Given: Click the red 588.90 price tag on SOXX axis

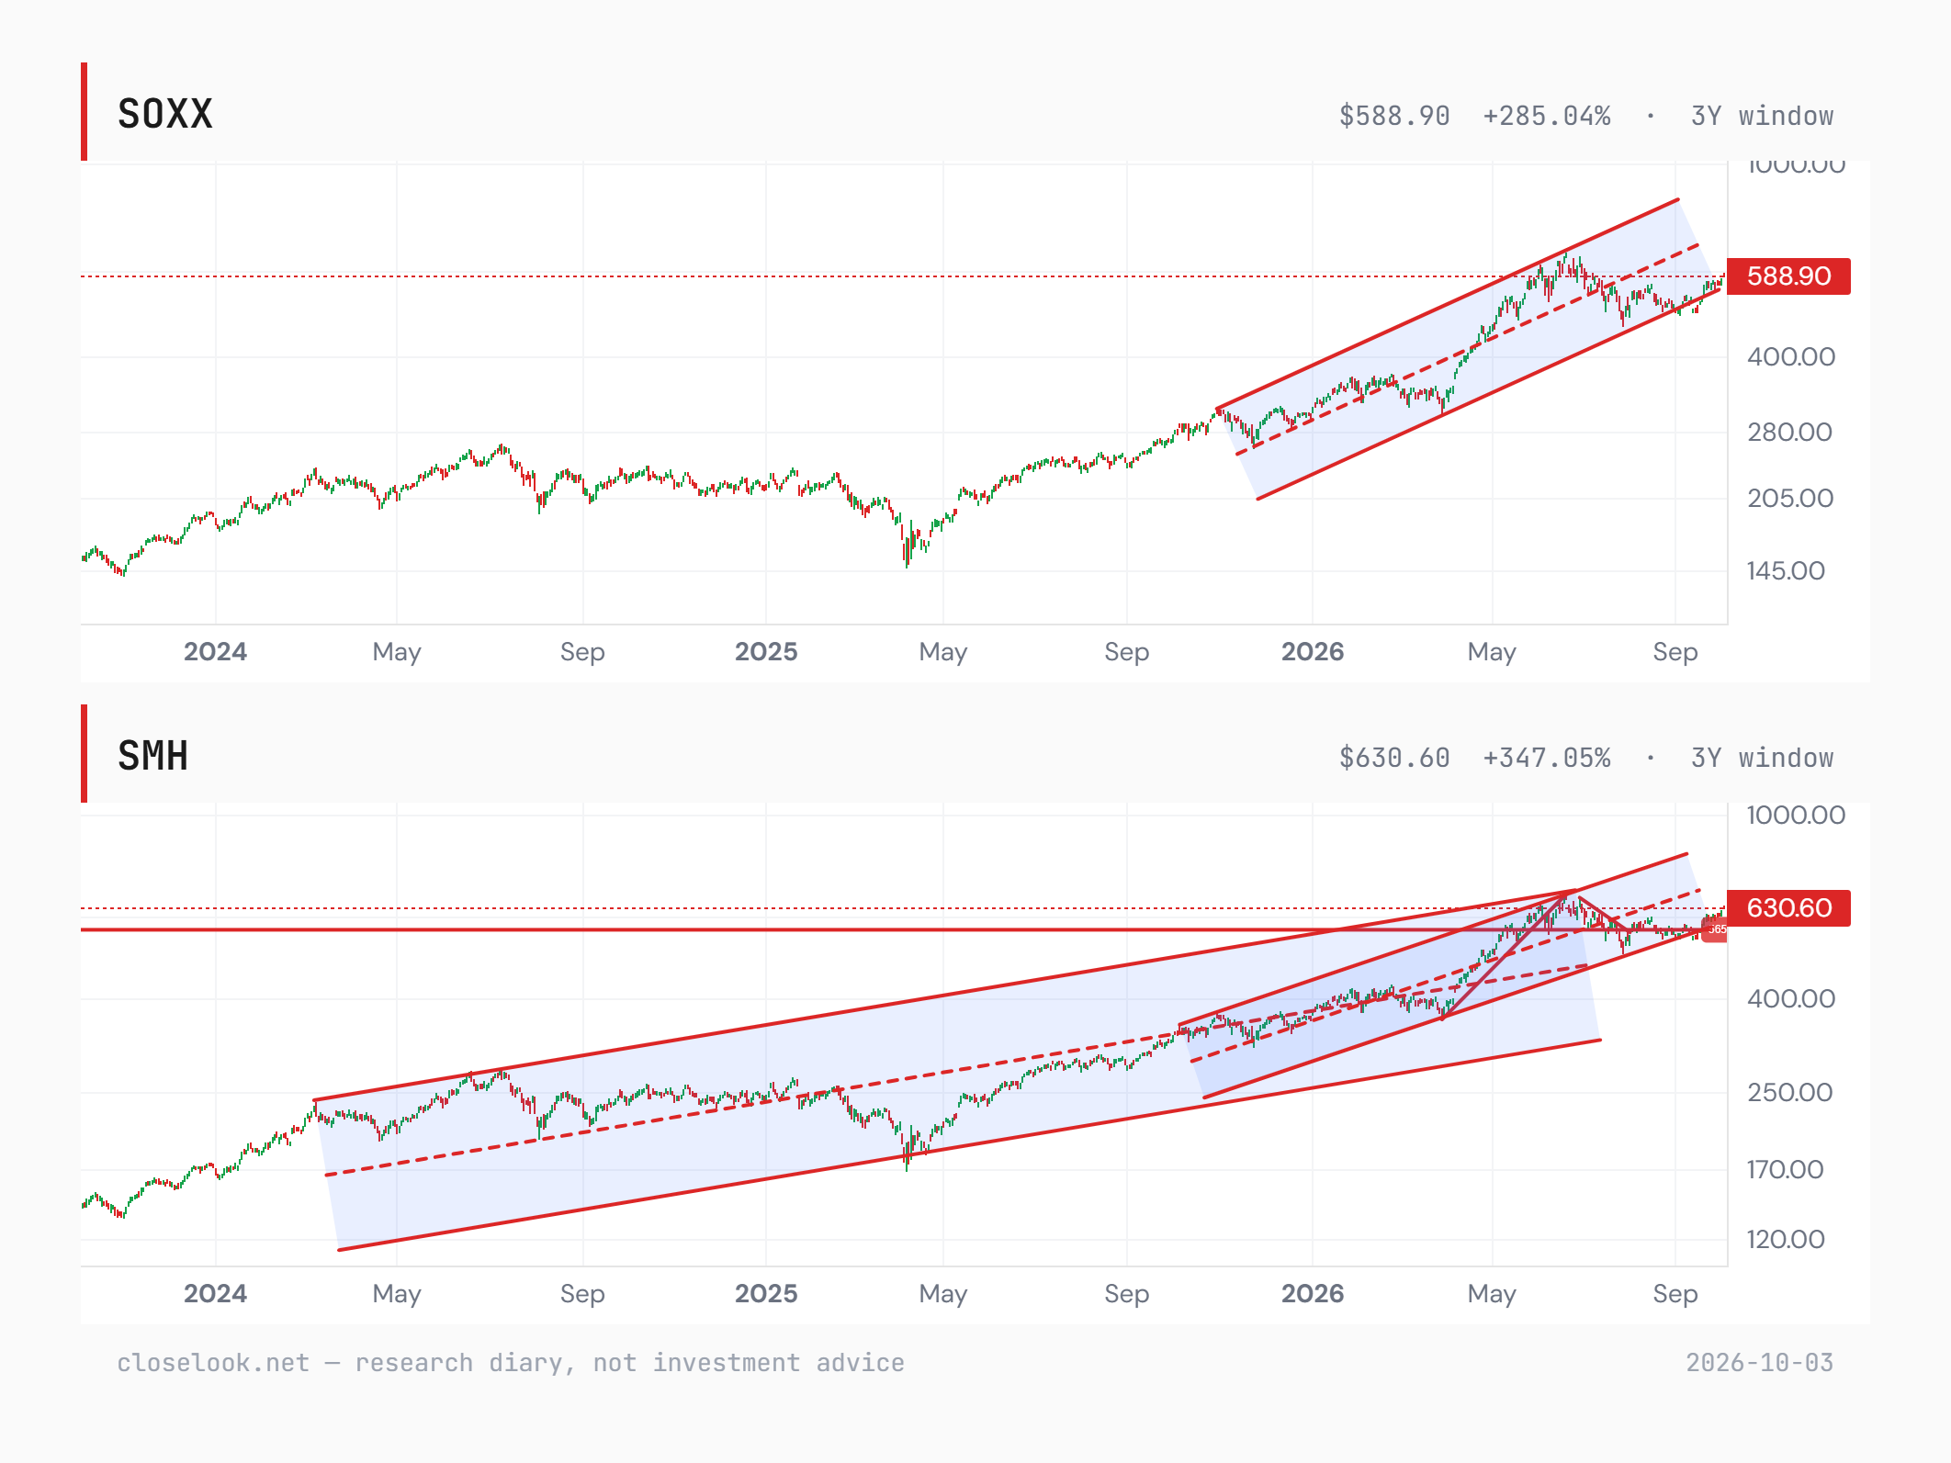Looking at the screenshot, I should click(x=1788, y=276).
